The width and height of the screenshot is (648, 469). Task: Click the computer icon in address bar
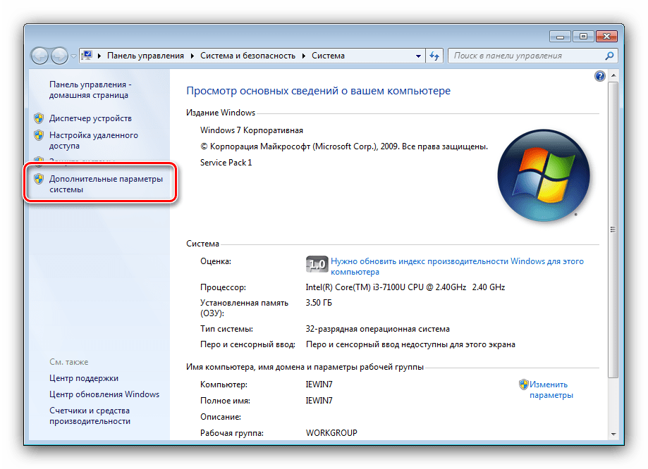[87, 56]
